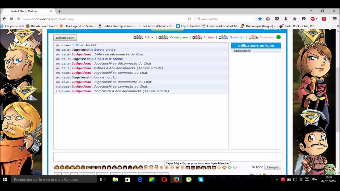The height and width of the screenshot is (191, 340).
Task: Click the Musicien legend label
Action: pyautogui.click(x=266, y=37)
